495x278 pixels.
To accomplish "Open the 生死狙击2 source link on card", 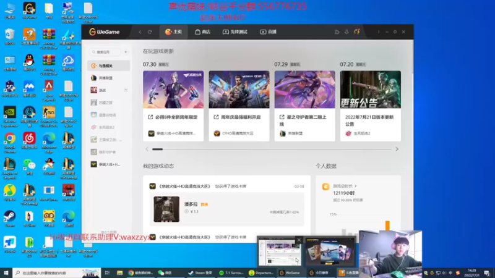I will coord(358,133).
